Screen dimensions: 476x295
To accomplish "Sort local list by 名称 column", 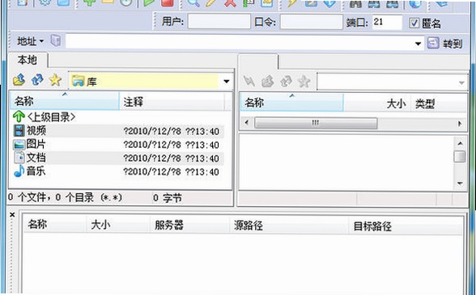I will click(65, 101).
